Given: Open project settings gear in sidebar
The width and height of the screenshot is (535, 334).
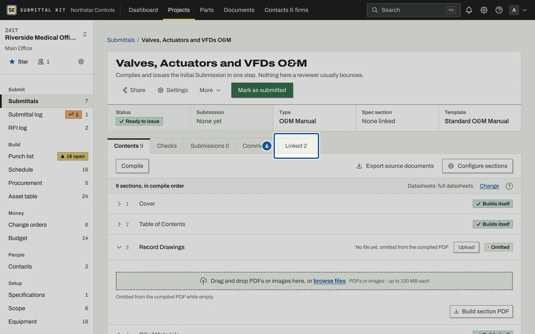Looking at the screenshot, I should pos(81,61).
